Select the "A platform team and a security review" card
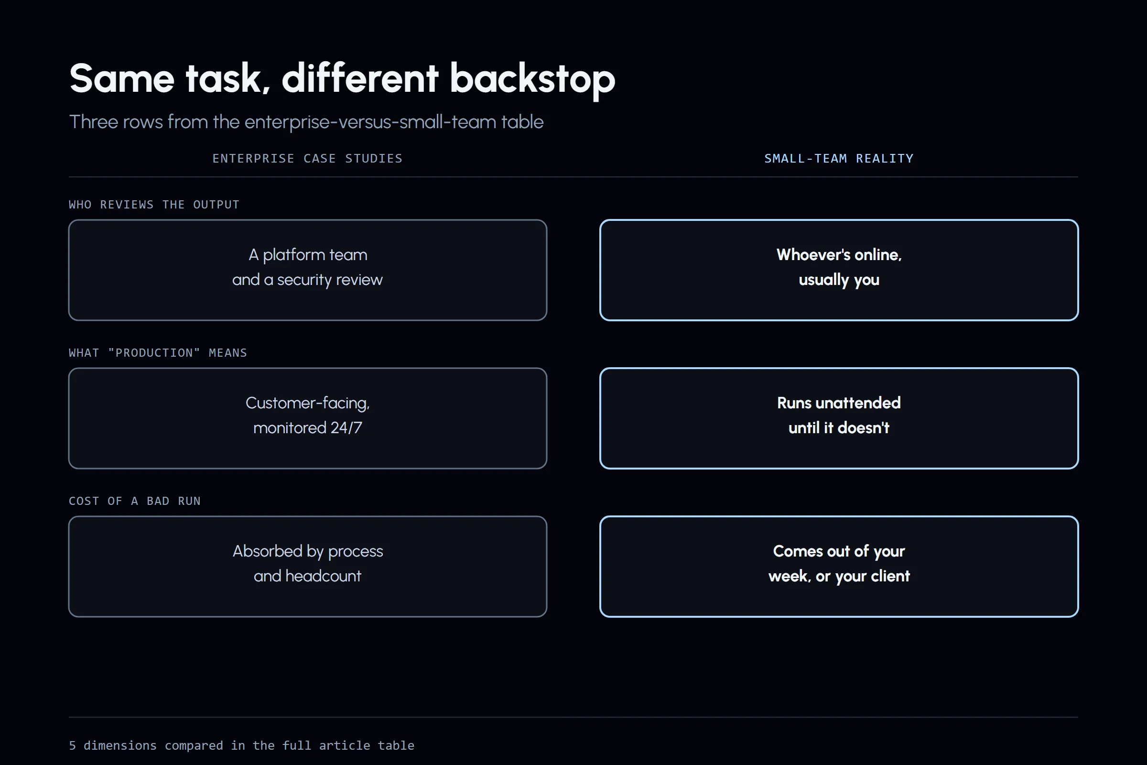The image size is (1147, 765). [x=308, y=270]
